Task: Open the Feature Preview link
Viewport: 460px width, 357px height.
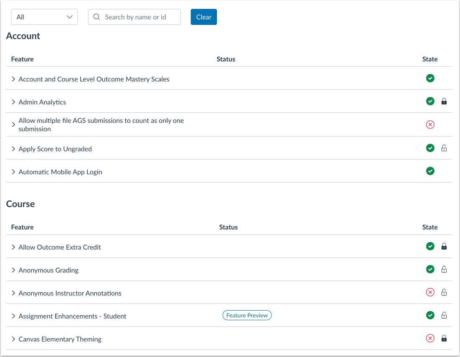Action: tap(247, 315)
